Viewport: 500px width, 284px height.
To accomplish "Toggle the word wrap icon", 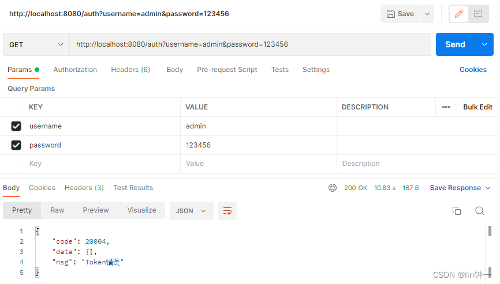I will tap(227, 210).
